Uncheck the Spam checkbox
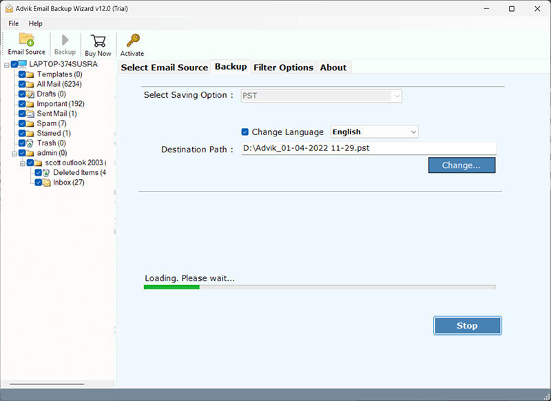The height and width of the screenshot is (401, 551). click(22, 123)
